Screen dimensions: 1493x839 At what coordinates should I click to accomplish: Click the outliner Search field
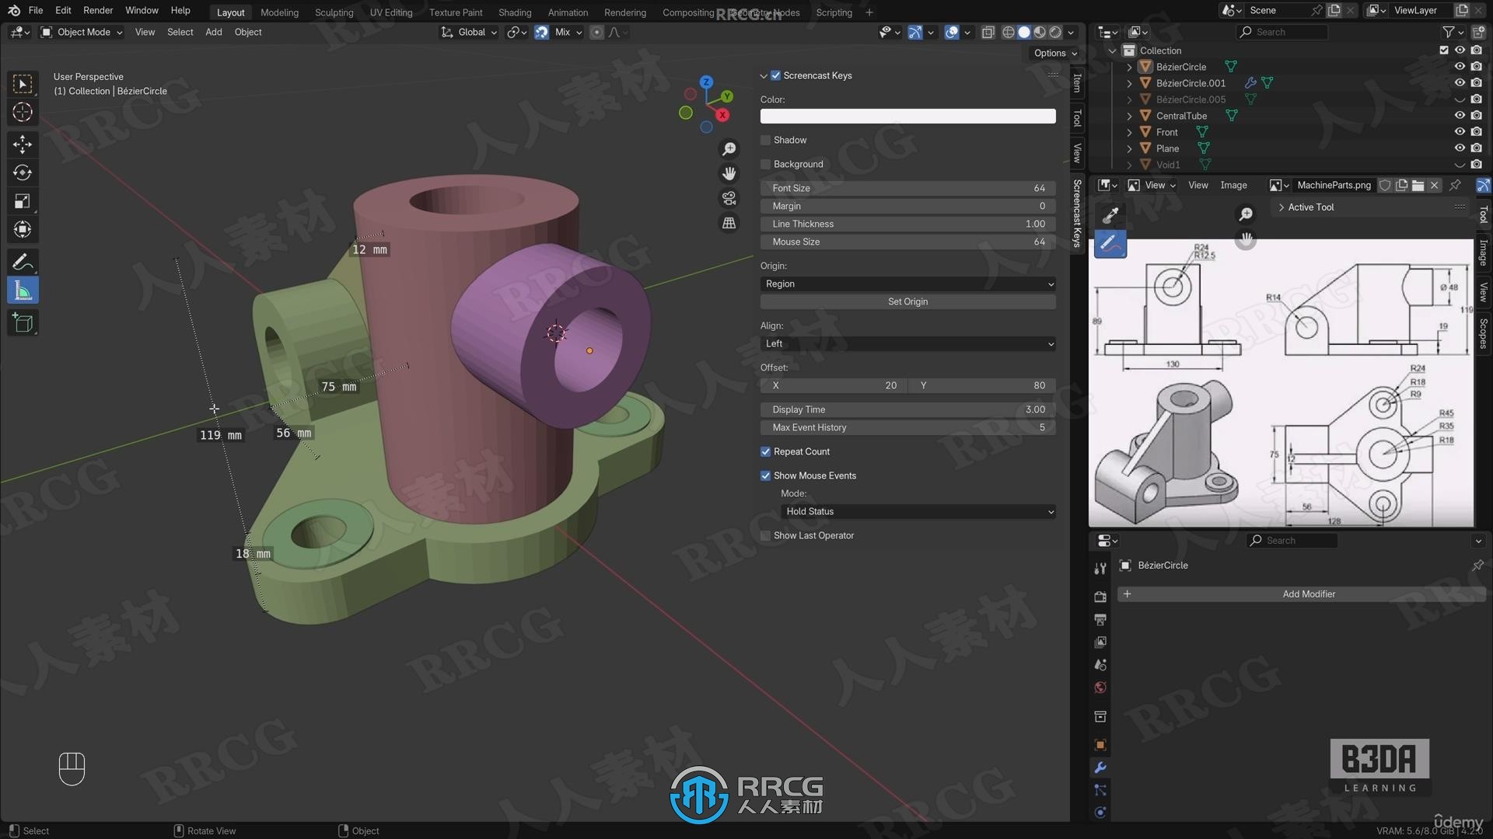(x=1281, y=32)
